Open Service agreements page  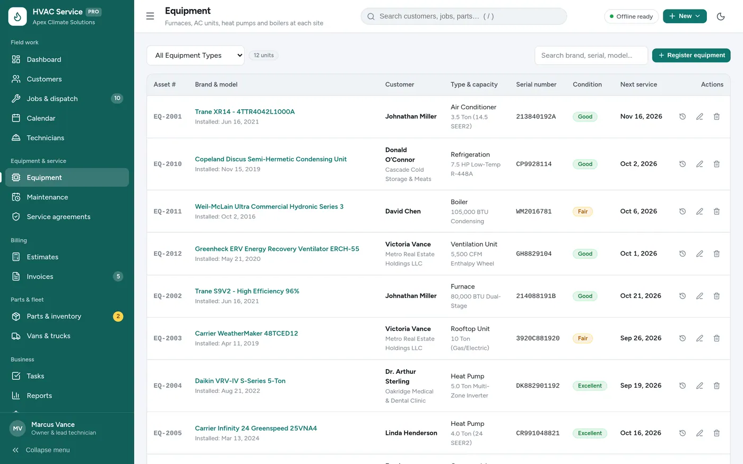[67, 217]
